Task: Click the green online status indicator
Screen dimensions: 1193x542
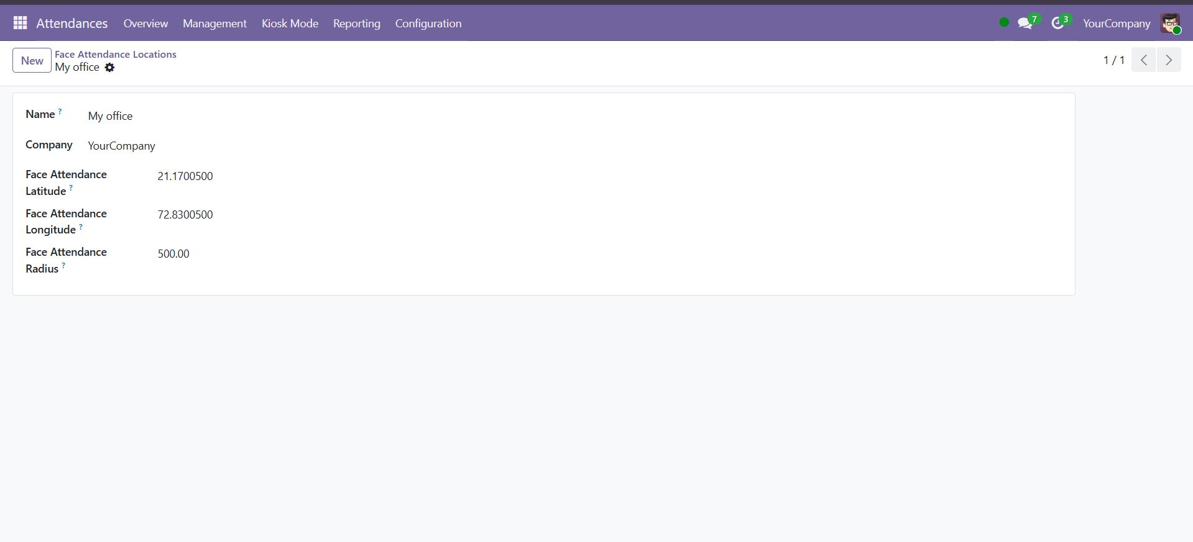Action: tap(1004, 22)
